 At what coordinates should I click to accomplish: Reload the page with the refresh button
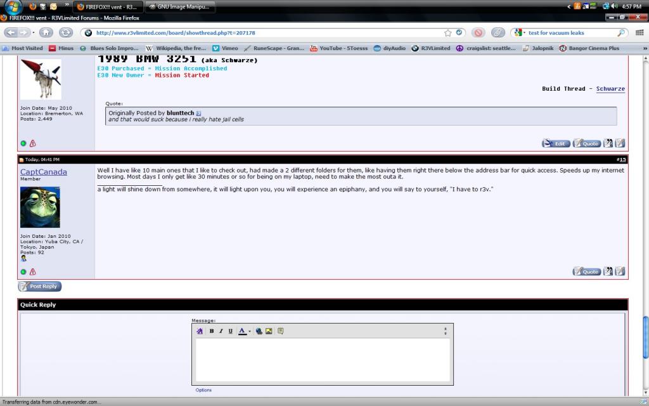(66, 32)
